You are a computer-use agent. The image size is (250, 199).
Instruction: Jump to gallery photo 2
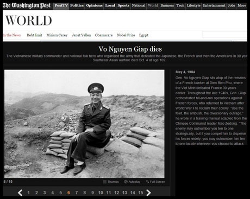click(x=36, y=192)
